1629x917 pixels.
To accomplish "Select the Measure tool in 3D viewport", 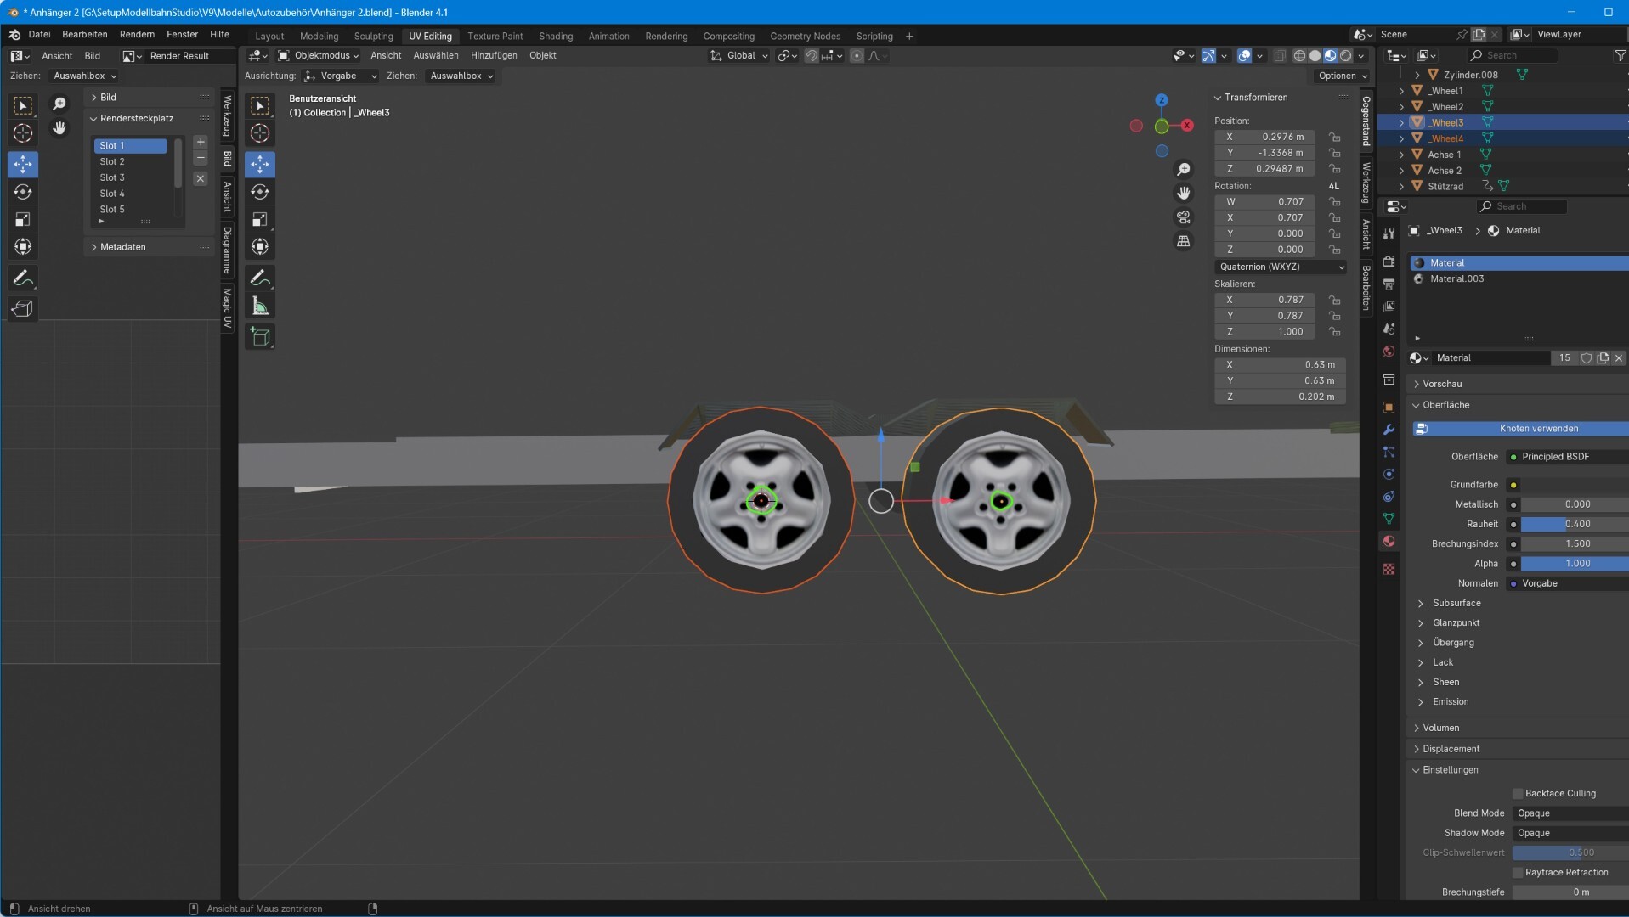I will coord(260,306).
